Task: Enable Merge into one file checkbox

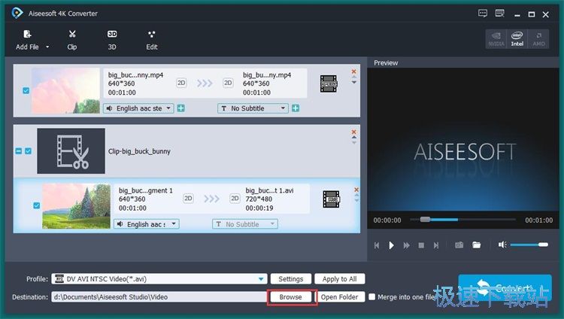Action: (x=372, y=296)
